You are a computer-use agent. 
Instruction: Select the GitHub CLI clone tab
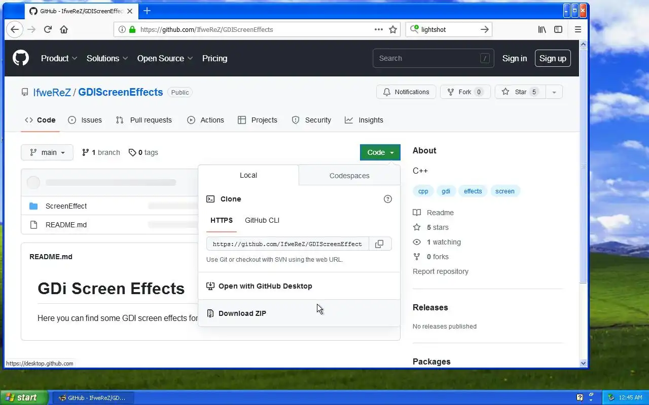(x=262, y=220)
